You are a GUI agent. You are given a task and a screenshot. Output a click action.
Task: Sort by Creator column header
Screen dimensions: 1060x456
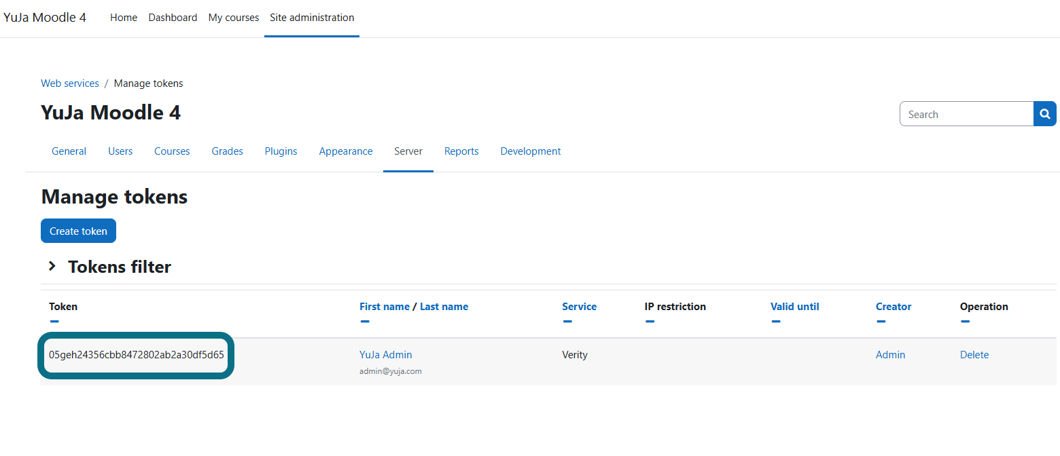coord(894,307)
